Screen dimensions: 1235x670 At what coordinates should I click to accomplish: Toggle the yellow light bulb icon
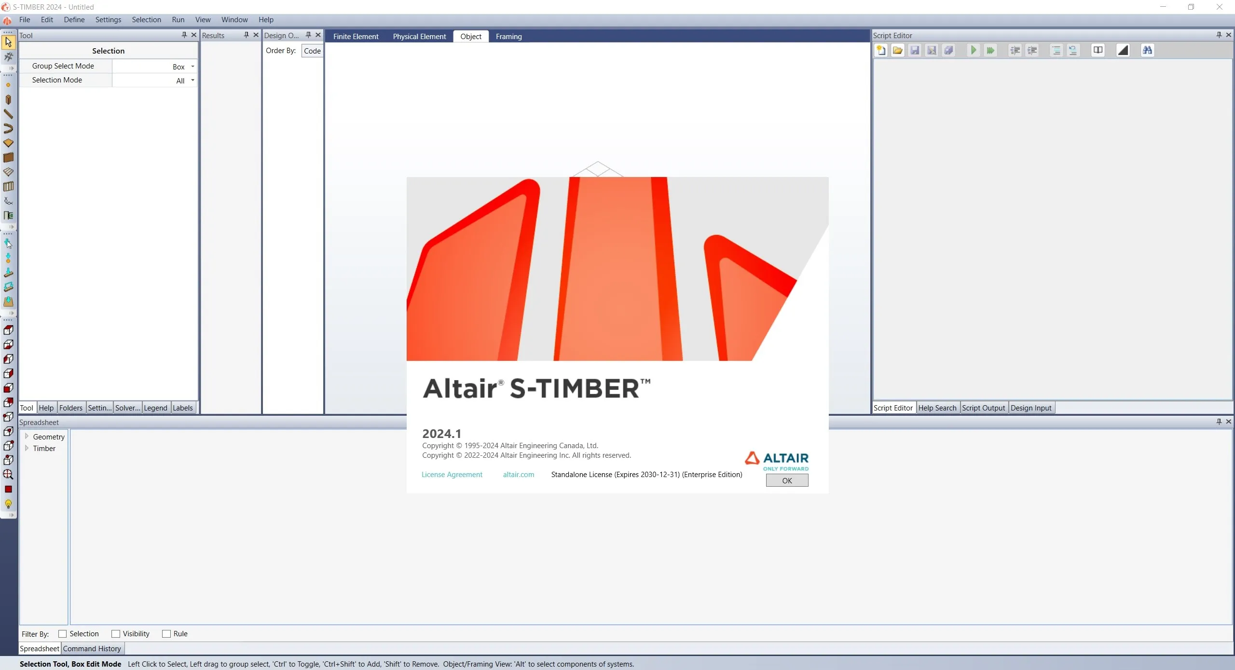pos(8,505)
